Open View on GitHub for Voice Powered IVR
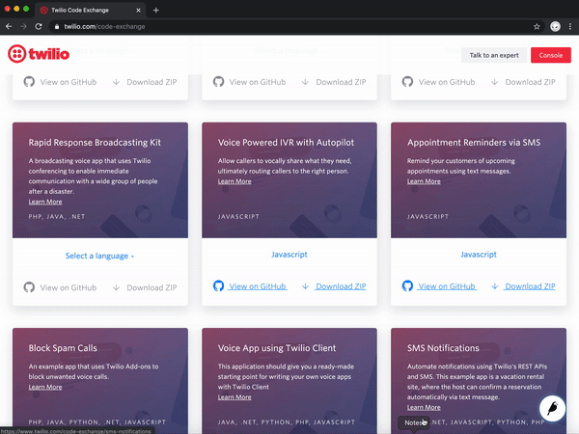This screenshot has height=434, width=579. pyautogui.click(x=258, y=286)
